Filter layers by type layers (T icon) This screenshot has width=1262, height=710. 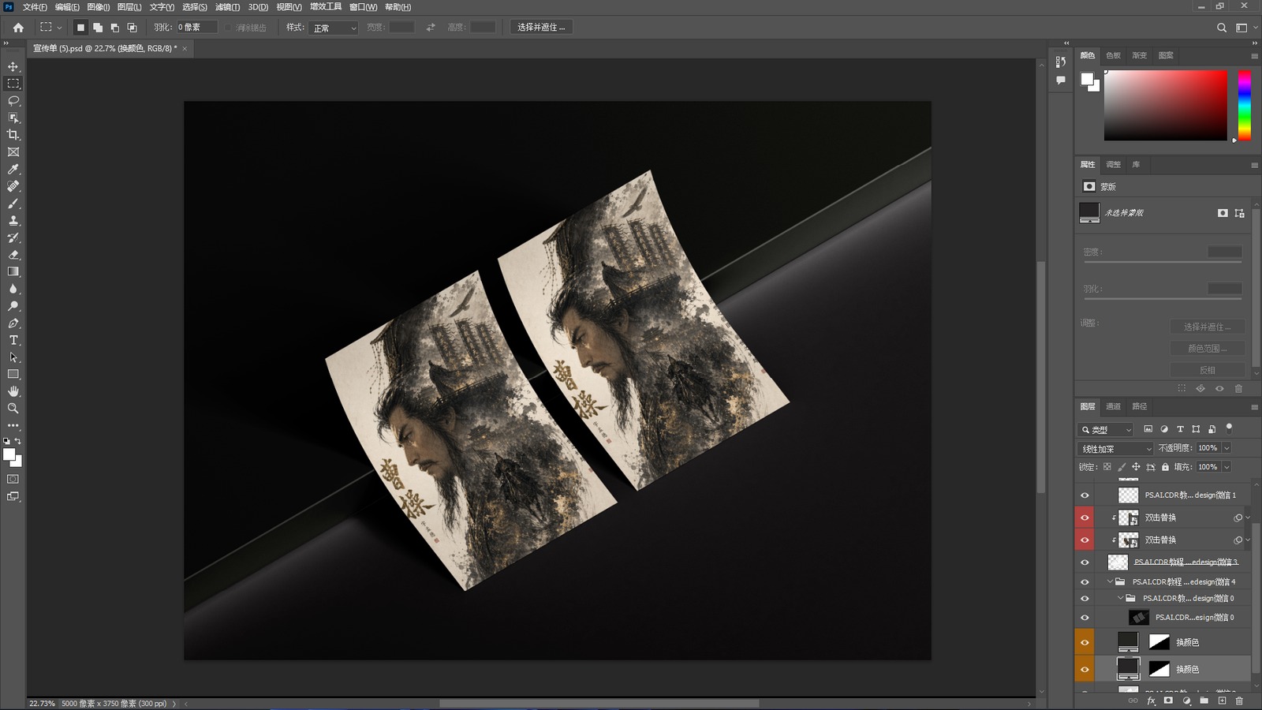1180,429
